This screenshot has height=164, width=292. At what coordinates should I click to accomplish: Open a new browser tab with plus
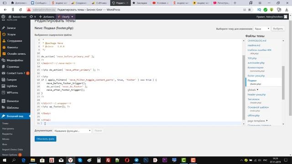[x=235, y=3]
